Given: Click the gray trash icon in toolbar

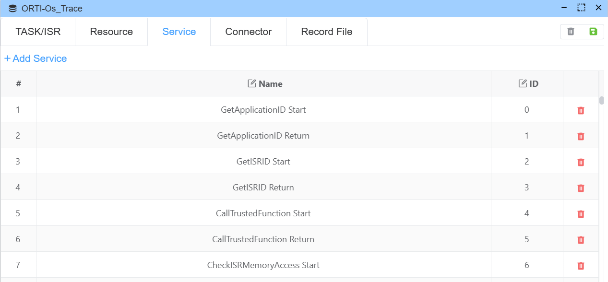Looking at the screenshot, I should click(x=571, y=32).
